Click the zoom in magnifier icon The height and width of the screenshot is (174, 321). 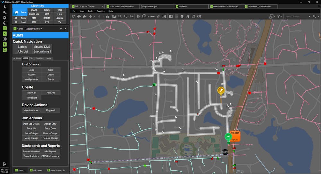tap(120, 17)
